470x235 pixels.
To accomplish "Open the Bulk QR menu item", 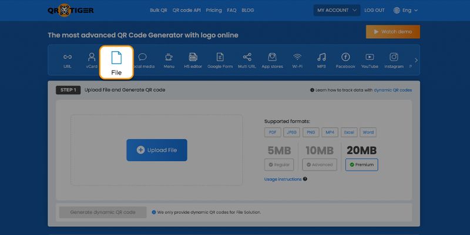I will (x=158, y=10).
